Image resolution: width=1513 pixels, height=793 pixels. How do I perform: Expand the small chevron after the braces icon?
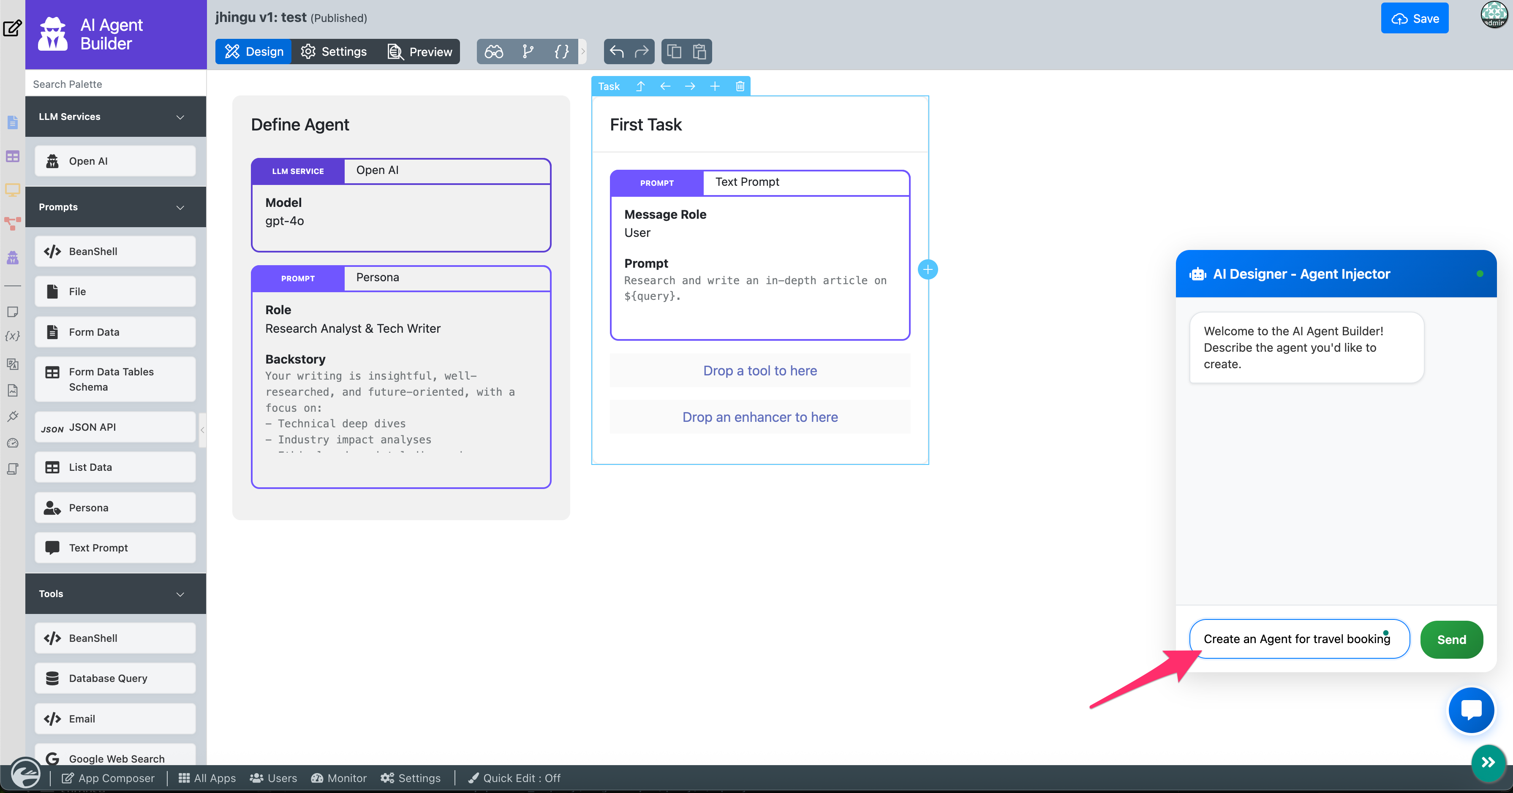[582, 52]
